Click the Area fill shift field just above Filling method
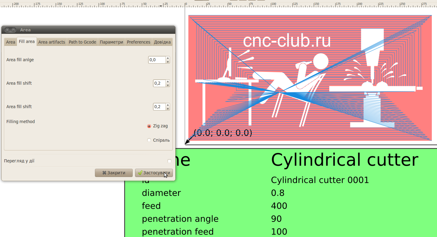Screen dimensions: 437x237 pyautogui.click(x=159, y=107)
